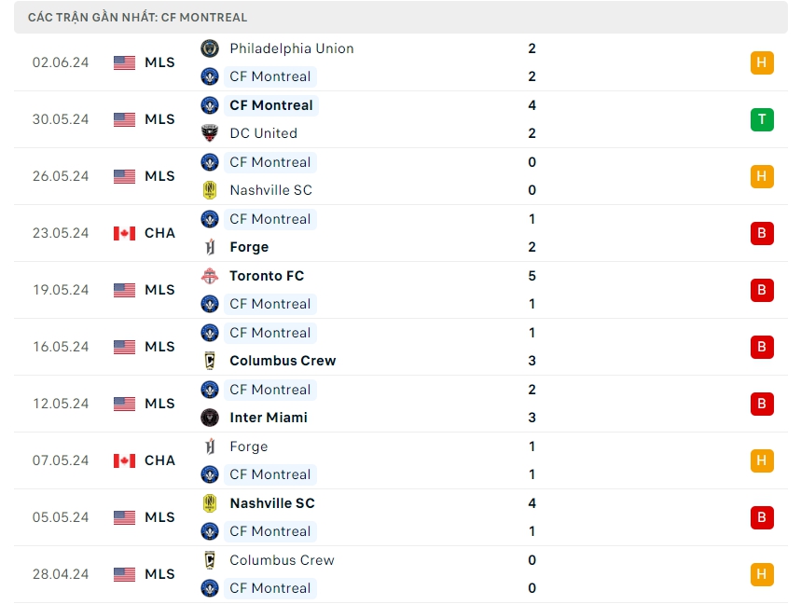Open the Philadelphia Union team link
Image resolution: width=801 pixels, height=604 pixels.
pos(291,48)
